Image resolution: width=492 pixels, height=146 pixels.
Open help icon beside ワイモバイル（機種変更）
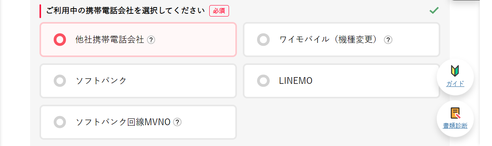(388, 40)
